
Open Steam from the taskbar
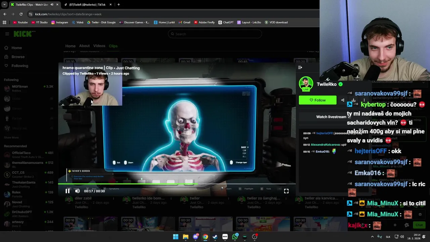(215, 237)
